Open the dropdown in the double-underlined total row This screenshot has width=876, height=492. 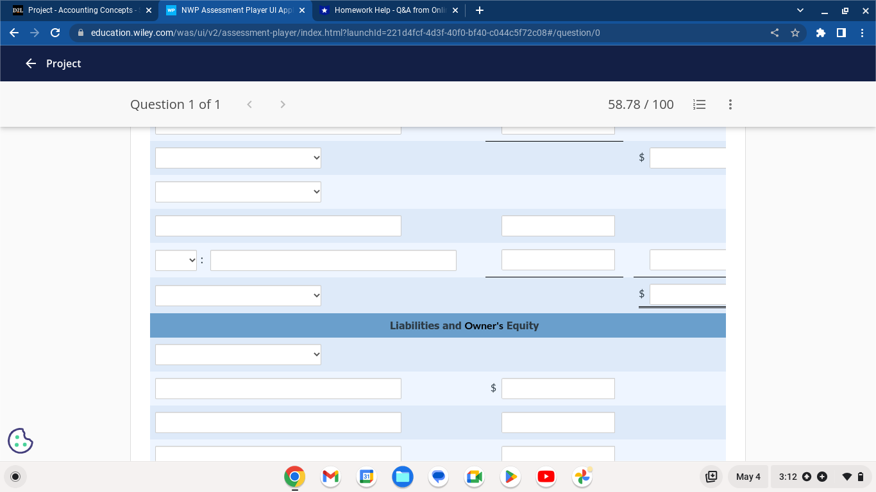tap(238, 295)
